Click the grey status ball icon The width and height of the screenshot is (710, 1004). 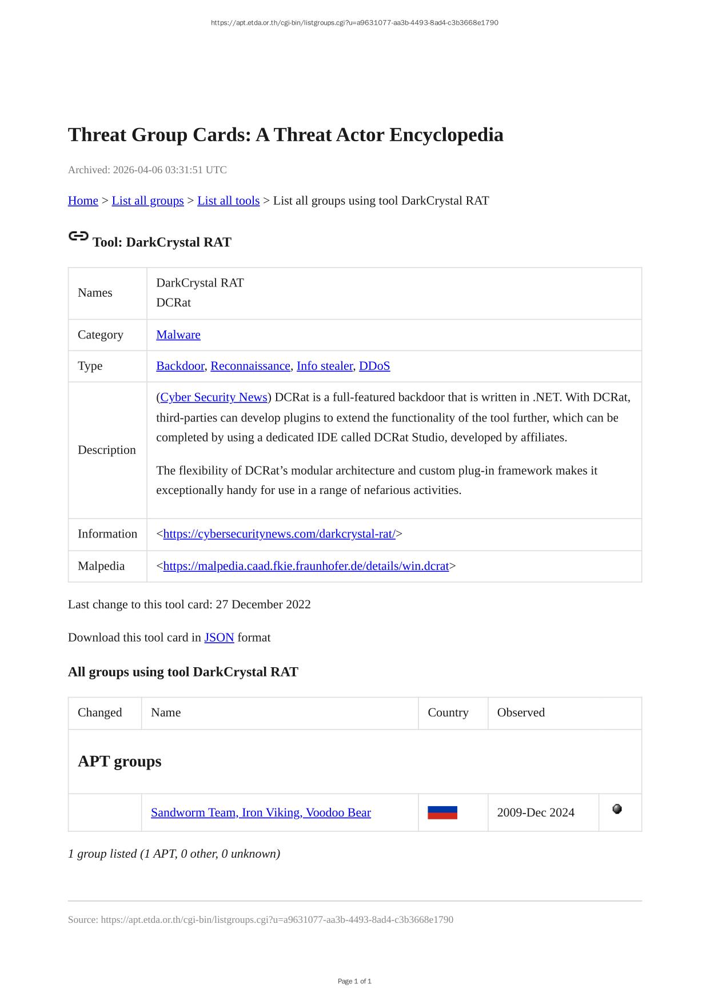point(617,809)
